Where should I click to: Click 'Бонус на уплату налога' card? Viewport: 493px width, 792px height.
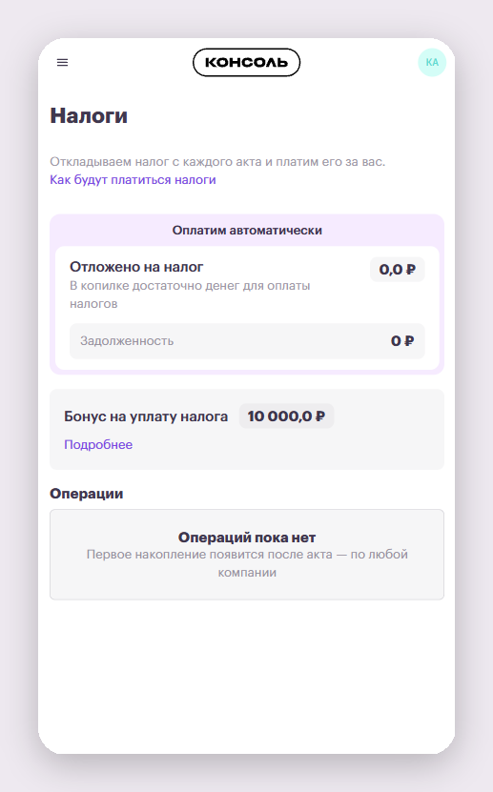[x=247, y=429]
